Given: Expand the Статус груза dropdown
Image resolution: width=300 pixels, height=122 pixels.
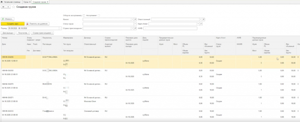Looking at the screenshot, I should (x=135, y=24).
